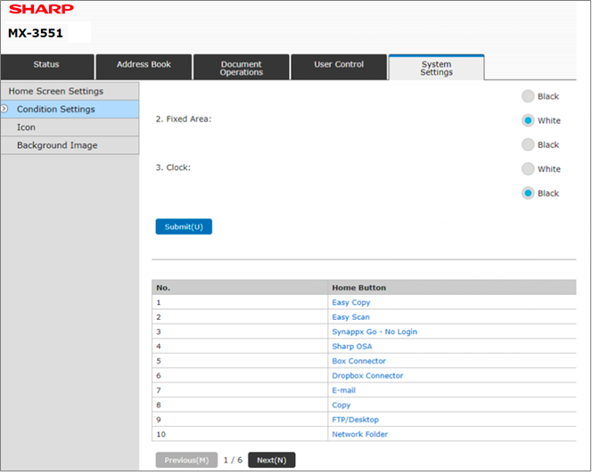Click the FTP/Desktop link
593x475 pixels.
(355, 420)
